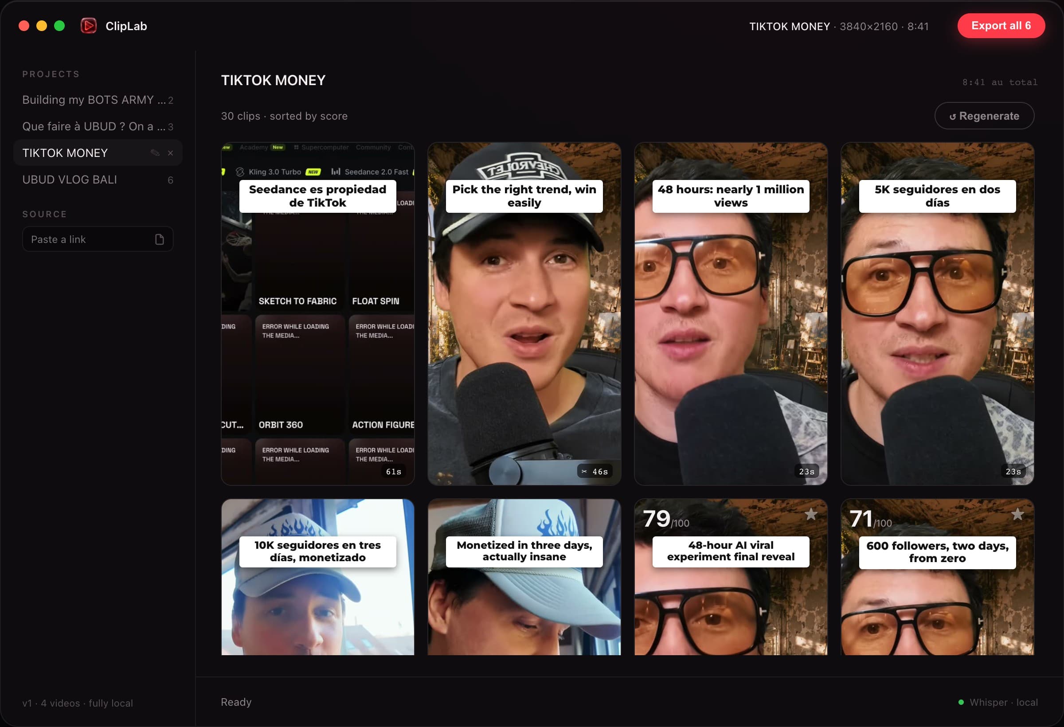Click the clip count 6 beside UBUD VLOG BALI

(170, 180)
